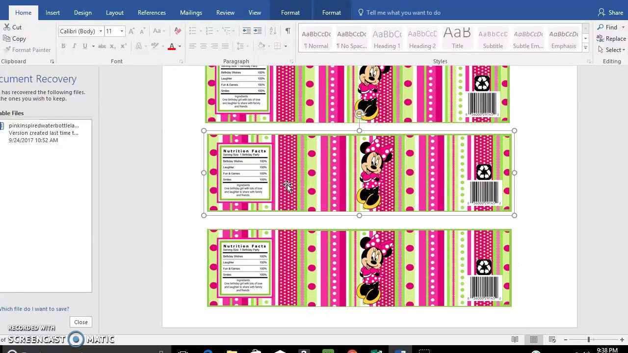Open the Select dropdown in Editing
Screen dimensions: 628x353
click(611, 50)
